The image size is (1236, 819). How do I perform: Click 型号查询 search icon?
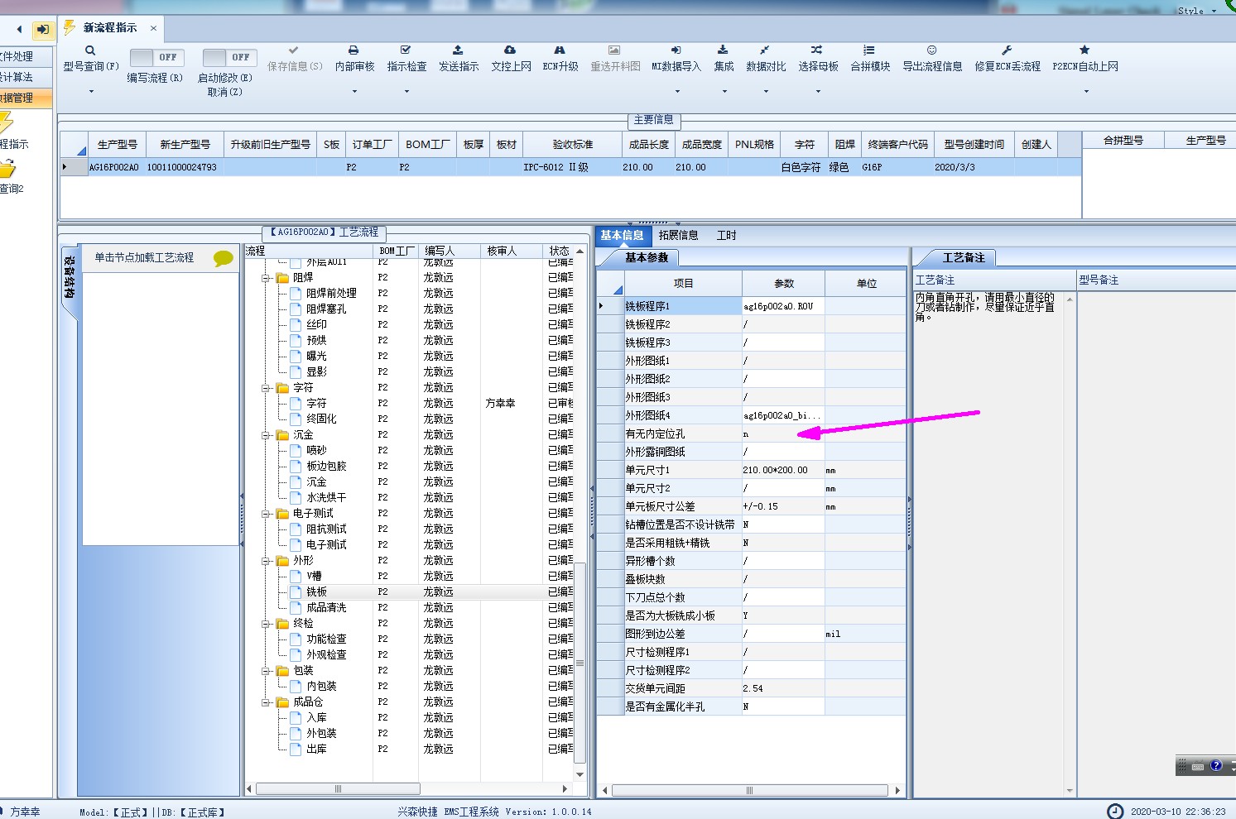(90, 50)
